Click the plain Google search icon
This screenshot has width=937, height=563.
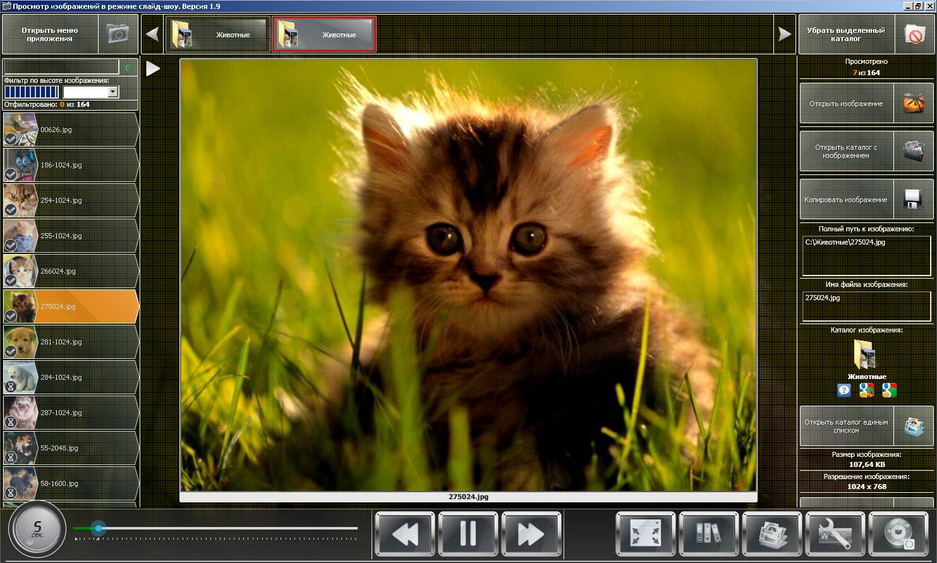(889, 390)
